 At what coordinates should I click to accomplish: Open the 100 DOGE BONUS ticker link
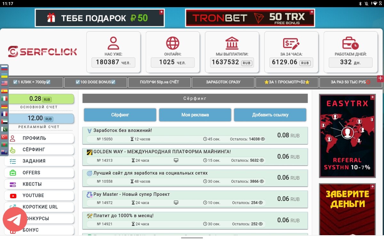[95, 82]
